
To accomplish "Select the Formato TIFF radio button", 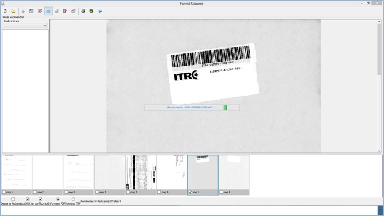I will point(73,199).
